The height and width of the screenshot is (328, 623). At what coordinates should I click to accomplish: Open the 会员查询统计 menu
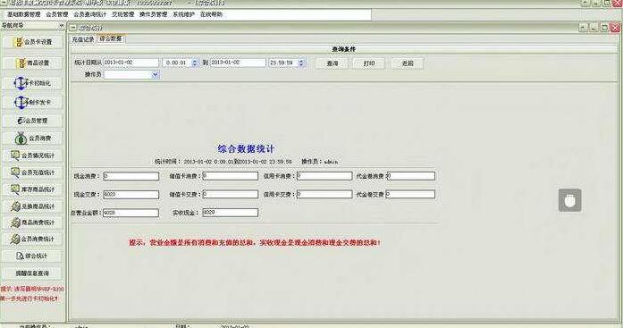pyautogui.click(x=89, y=14)
